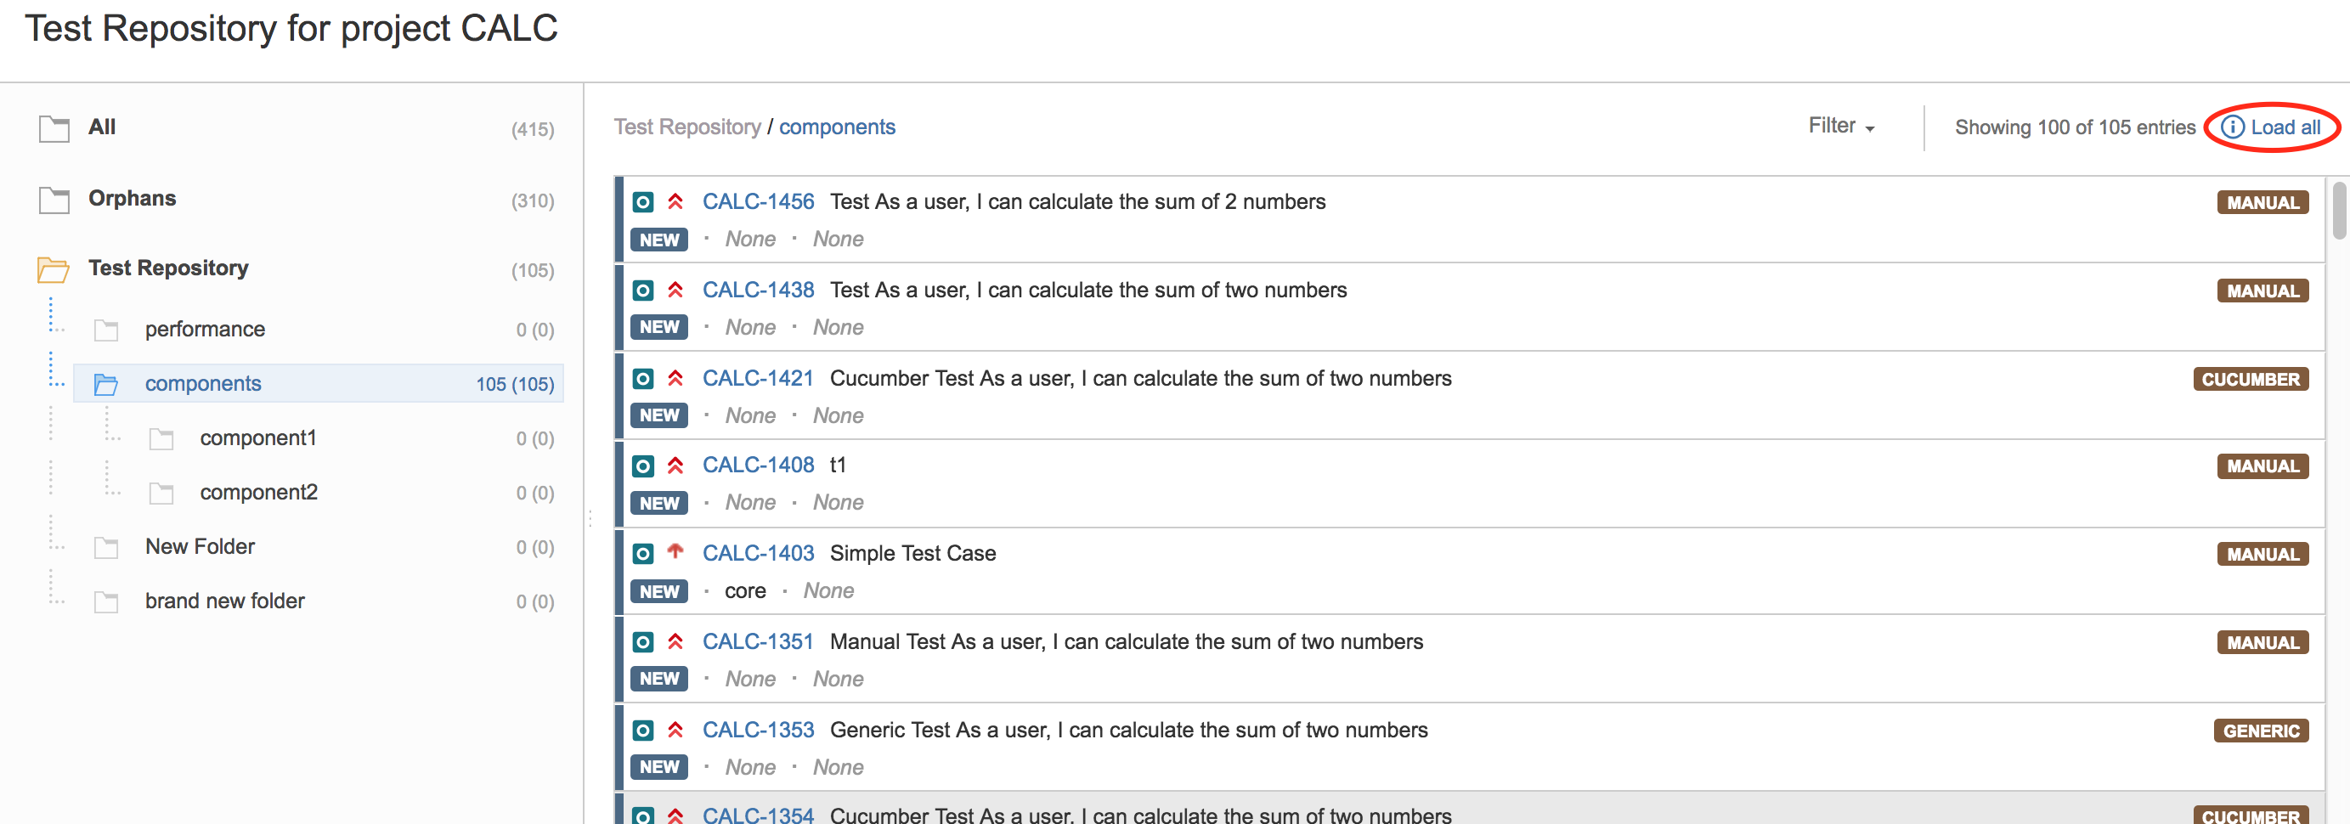Open the Filter dropdown
The image size is (2350, 824).
tap(1841, 126)
